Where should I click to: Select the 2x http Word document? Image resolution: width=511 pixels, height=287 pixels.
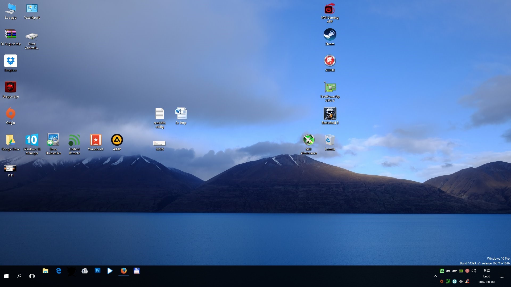click(181, 116)
